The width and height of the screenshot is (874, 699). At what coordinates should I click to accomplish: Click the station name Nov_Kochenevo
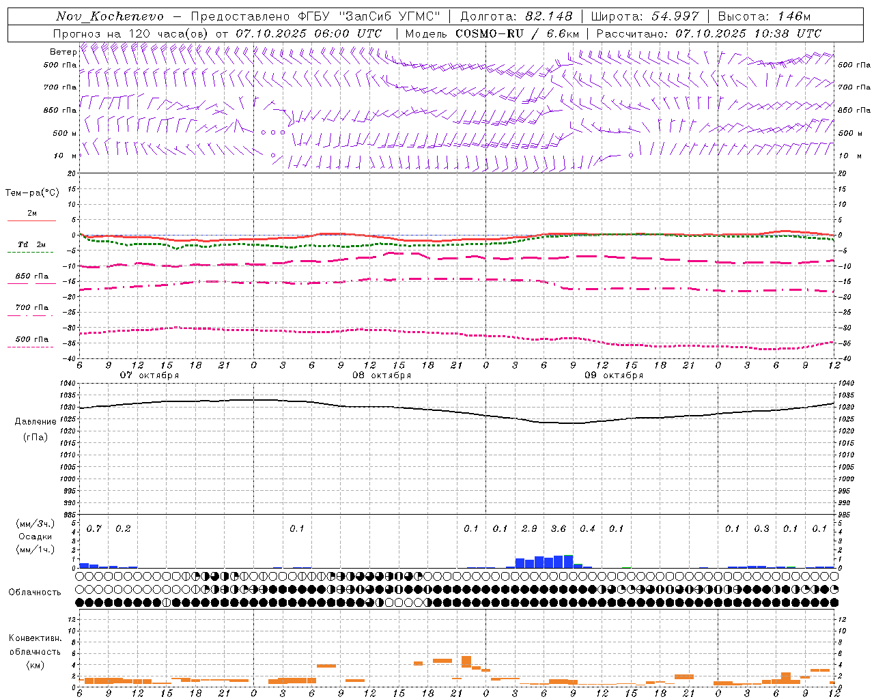pos(110,16)
